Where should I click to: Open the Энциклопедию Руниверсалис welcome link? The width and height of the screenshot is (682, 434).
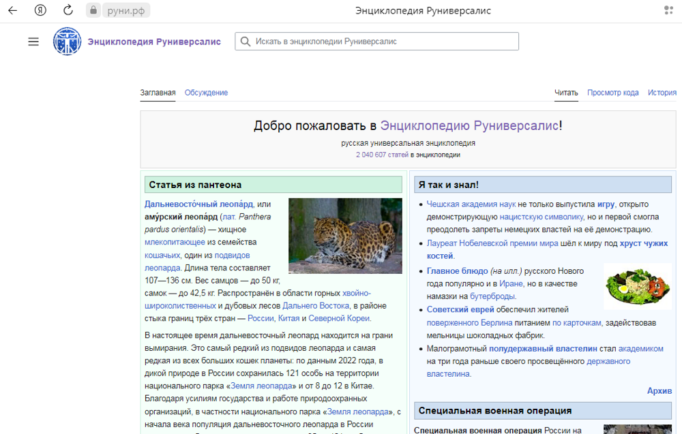469,125
